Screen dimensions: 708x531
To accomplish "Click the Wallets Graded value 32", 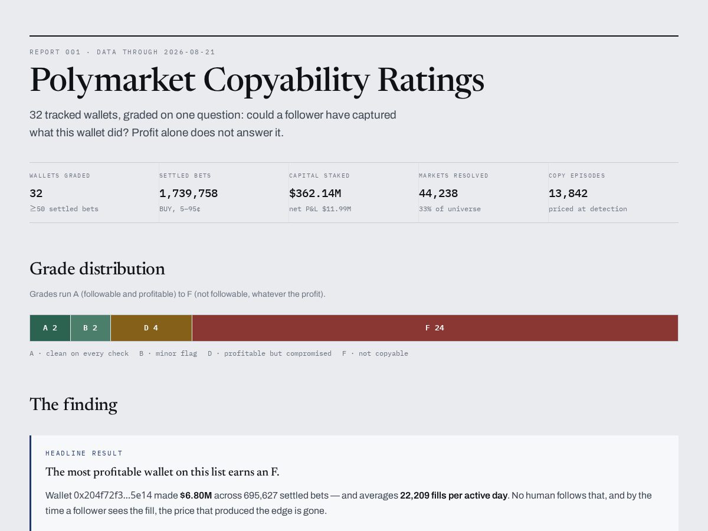I will pyautogui.click(x=36, y=194).
